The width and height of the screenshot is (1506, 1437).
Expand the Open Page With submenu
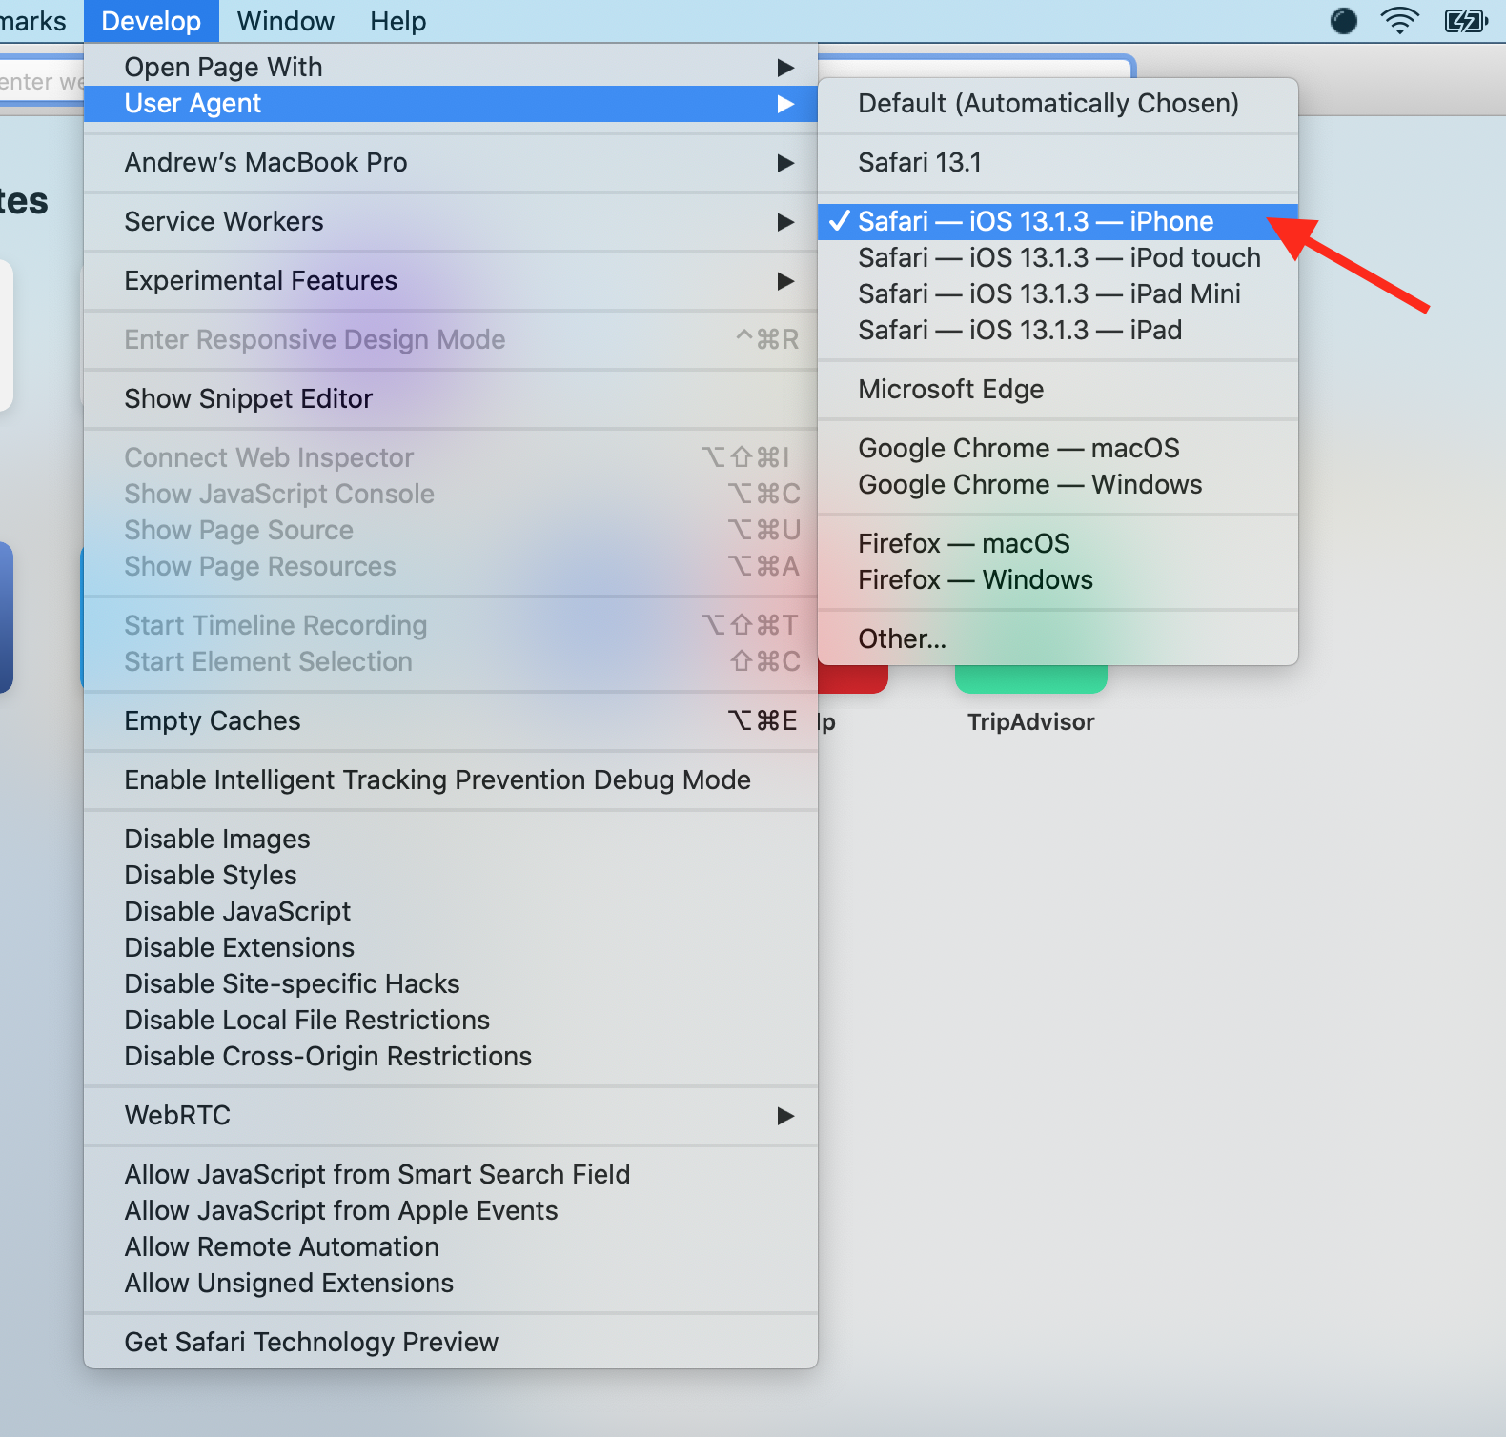click(451, 67)
